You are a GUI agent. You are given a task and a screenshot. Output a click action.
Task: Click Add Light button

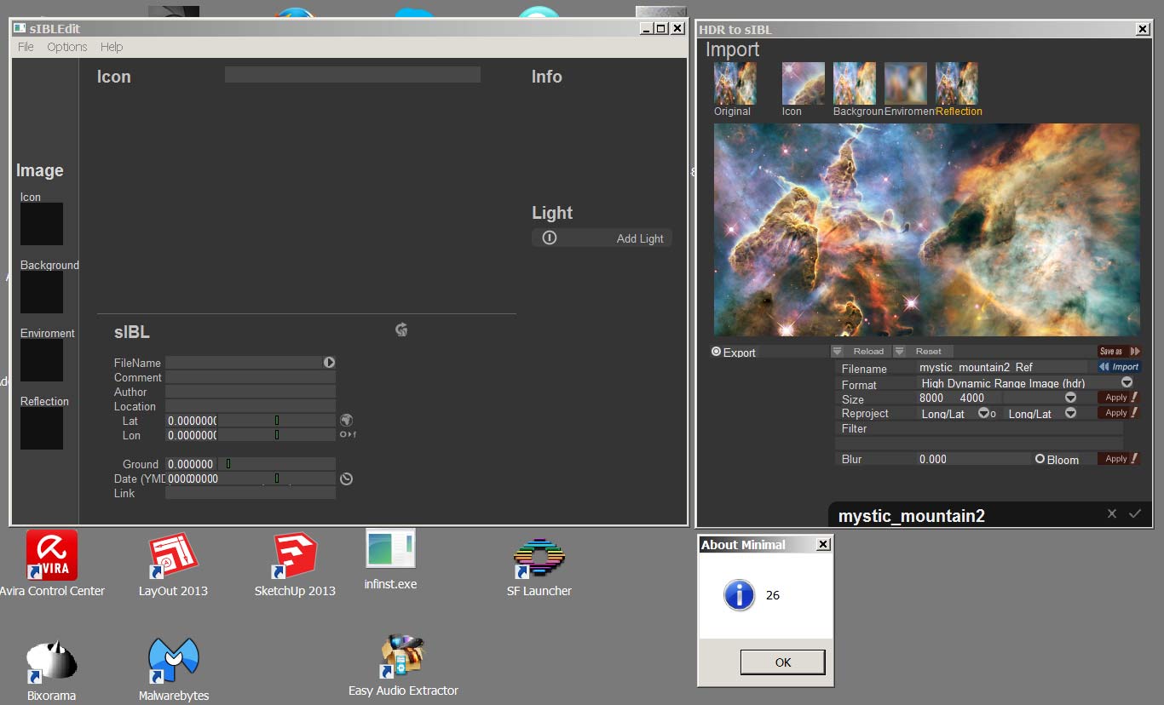click(x=602, y=238)
